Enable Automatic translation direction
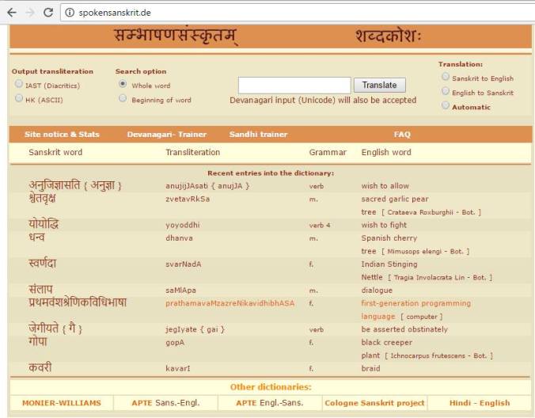The height and width of the screenshot is (418, 535). point(446,106)
